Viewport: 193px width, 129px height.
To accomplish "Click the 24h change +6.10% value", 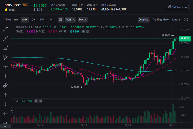I will pyautogui.click(x=64, y=9).
